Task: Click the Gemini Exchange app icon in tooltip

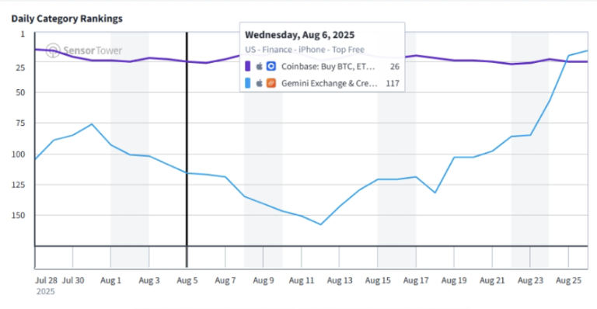Action: (271, 83)
